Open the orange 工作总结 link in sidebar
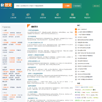This screenshot has width=102, height=102. [6, 33]
